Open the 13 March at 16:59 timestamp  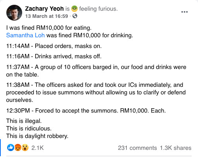point(47,16)
